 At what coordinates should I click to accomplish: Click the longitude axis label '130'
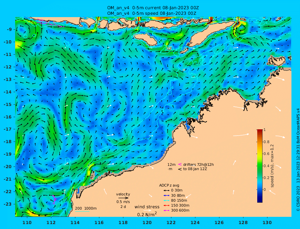267,223
